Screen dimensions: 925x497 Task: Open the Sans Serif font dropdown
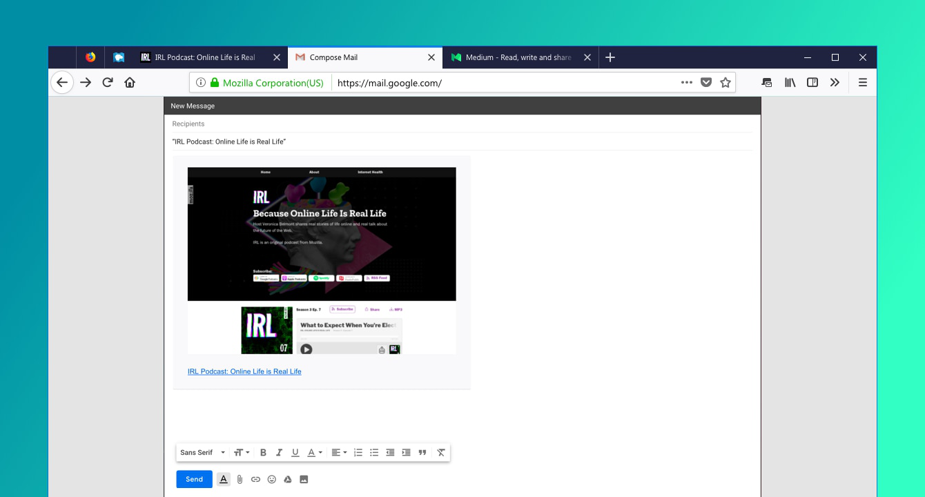[200, 452]
